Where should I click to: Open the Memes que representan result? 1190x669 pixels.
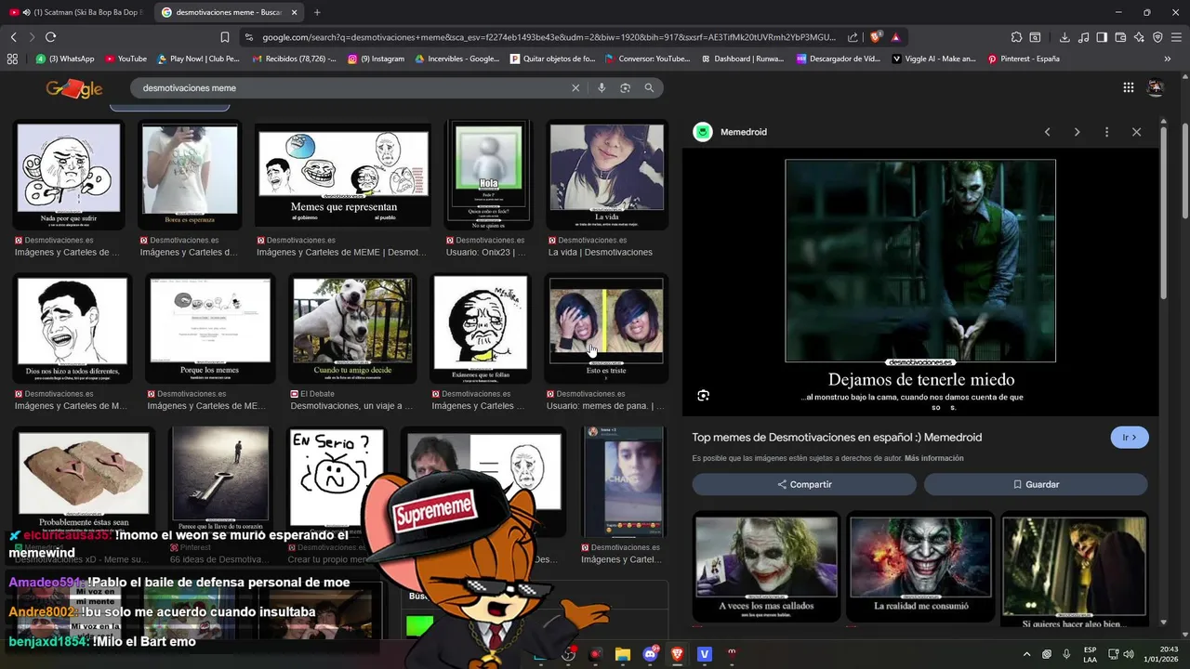pos(343,175)
